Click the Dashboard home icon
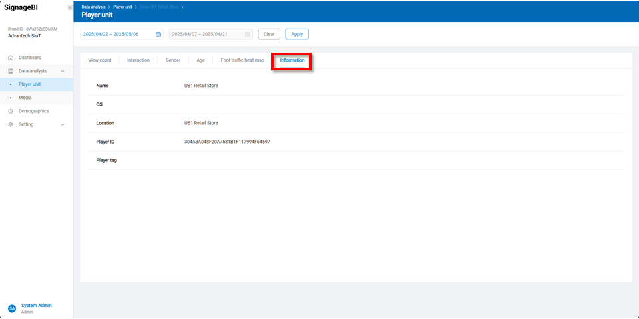Screen dimensions: 639x319 coord(11,58)
